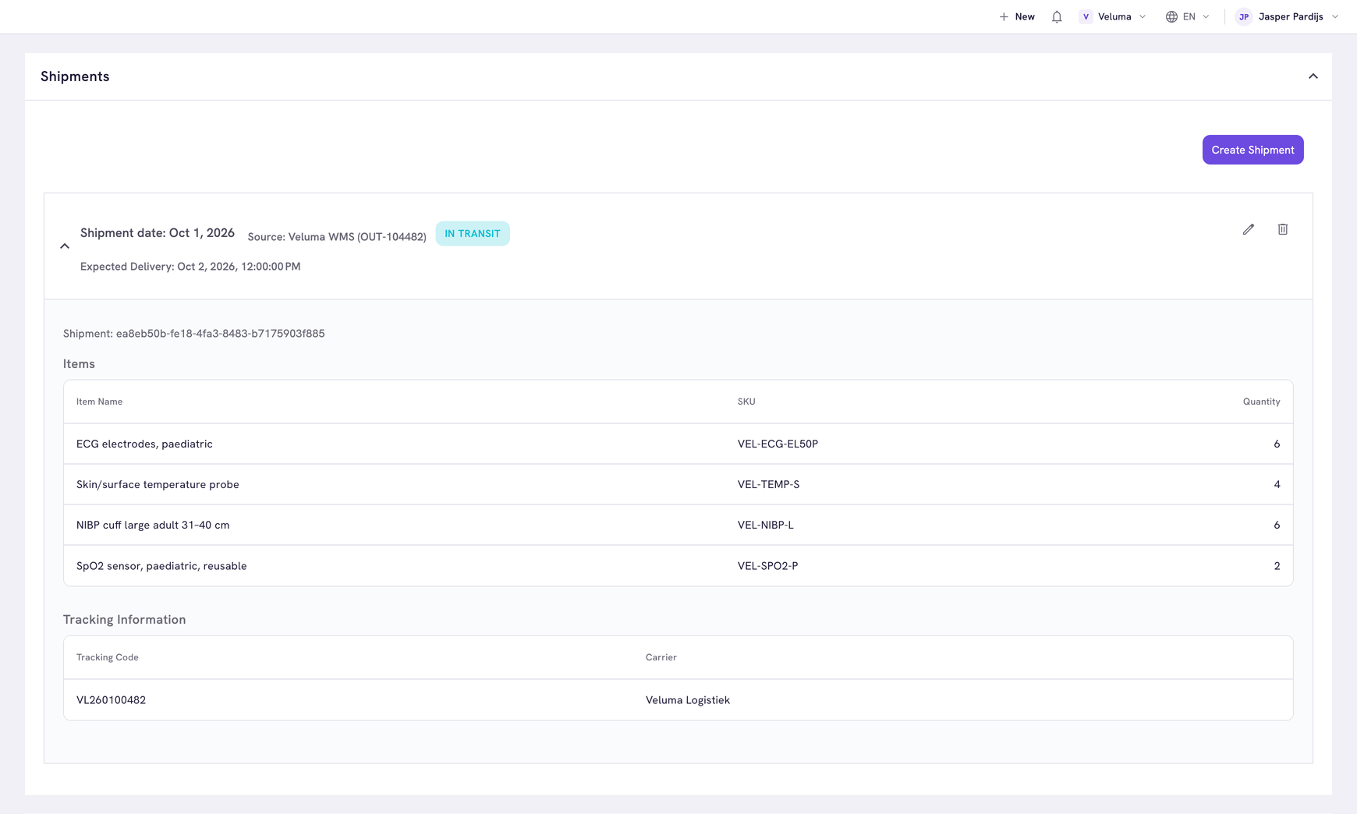This screenshot has height=814, width=1357.
Task: Edit the shipment with pencil icon
Action: (1249, 229)
